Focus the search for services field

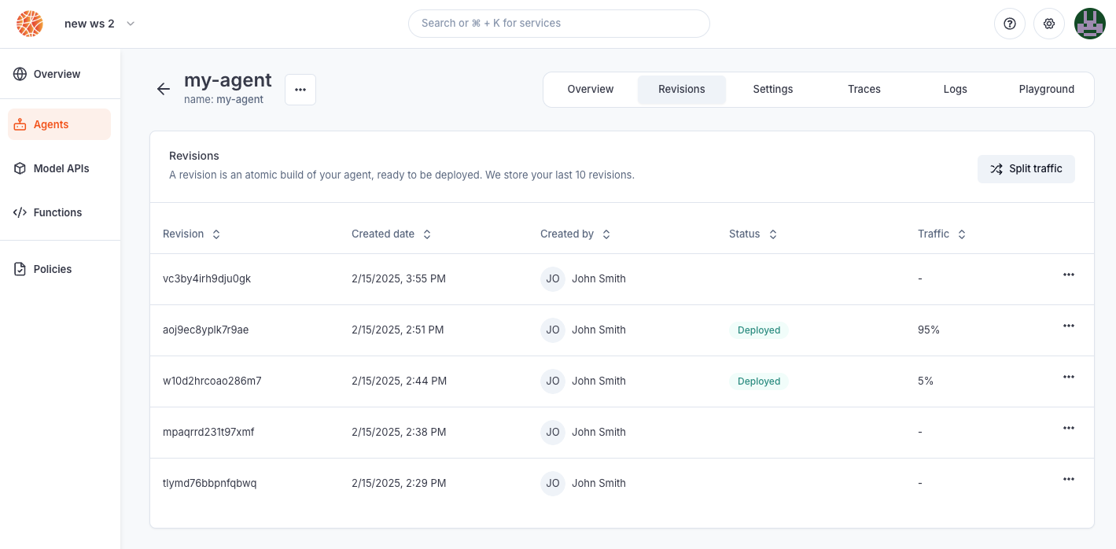[559, 24]
